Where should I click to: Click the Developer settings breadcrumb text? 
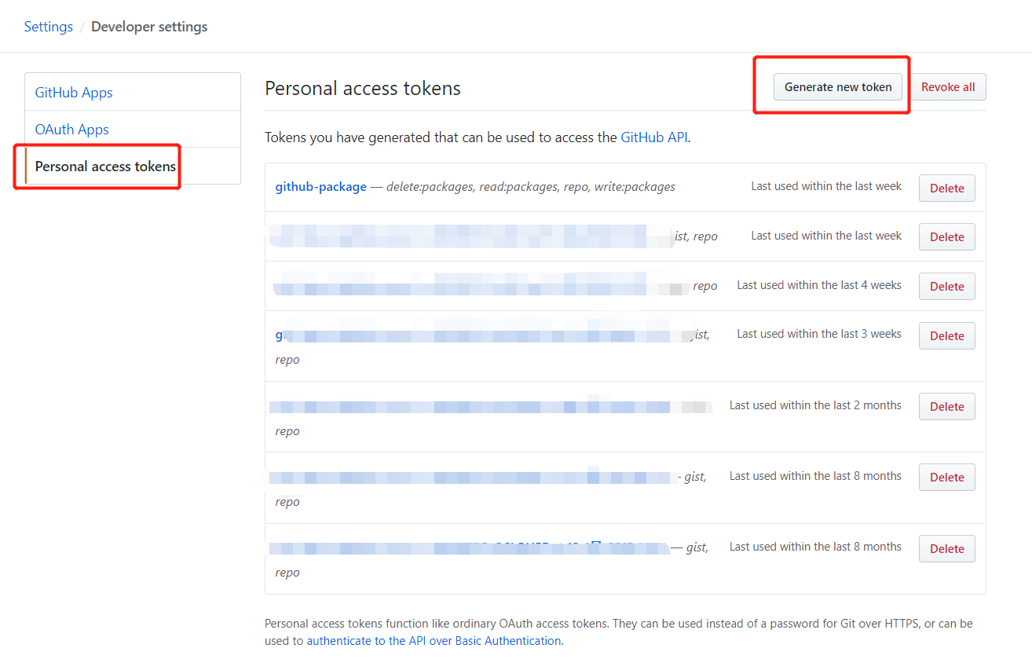(149, 27)
